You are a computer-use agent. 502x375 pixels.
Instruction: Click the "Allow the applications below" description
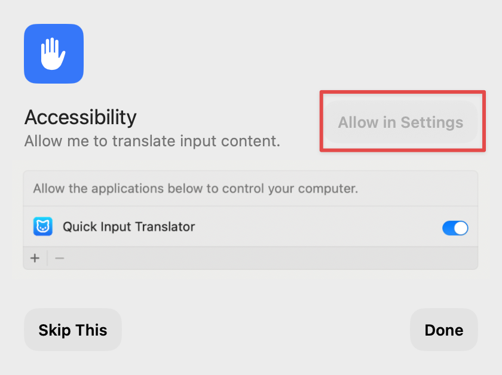(195, 189)
